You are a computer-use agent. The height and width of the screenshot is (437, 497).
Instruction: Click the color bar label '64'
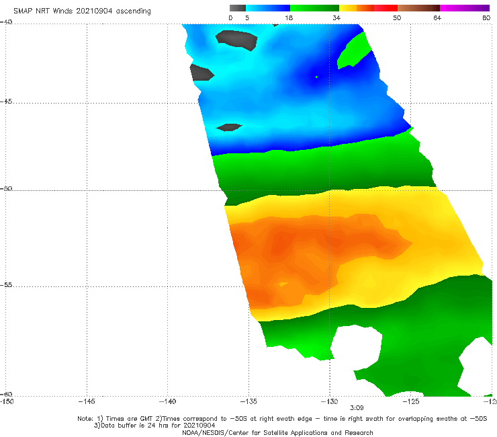click(437, 17)
